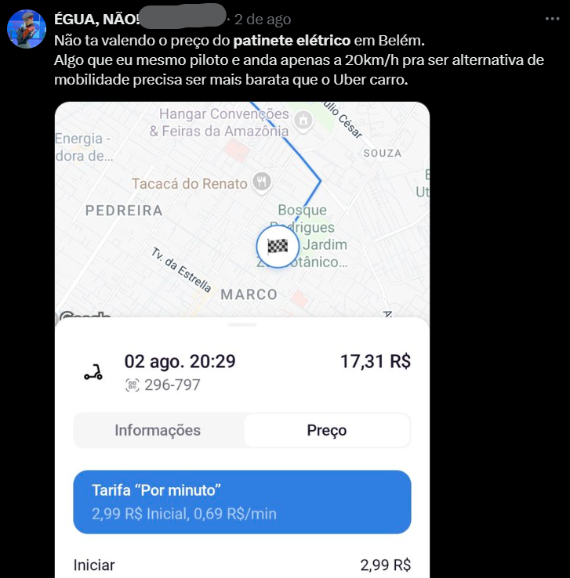
Task: Click the PEDREIRA neighborhood label
Action: [x=124, y=211]
